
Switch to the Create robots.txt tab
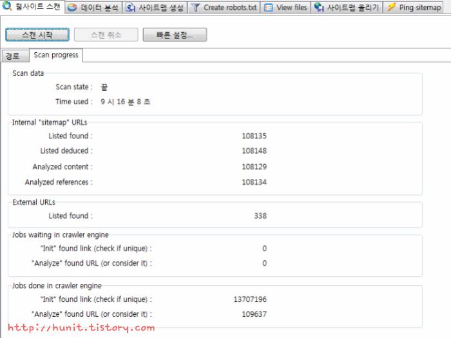(224, 8)
